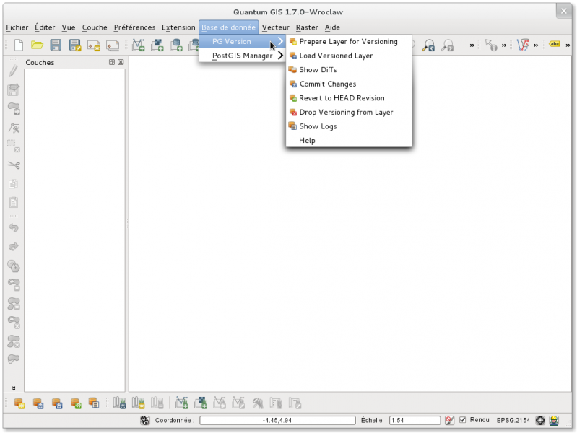Expand the hidden side toolbar overflow chevron
The height and width of the screenshot is (433, 577).
point(13,388)
